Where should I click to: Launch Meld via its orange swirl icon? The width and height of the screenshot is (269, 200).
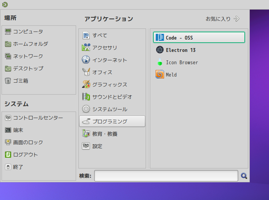(x=160, y=74)
